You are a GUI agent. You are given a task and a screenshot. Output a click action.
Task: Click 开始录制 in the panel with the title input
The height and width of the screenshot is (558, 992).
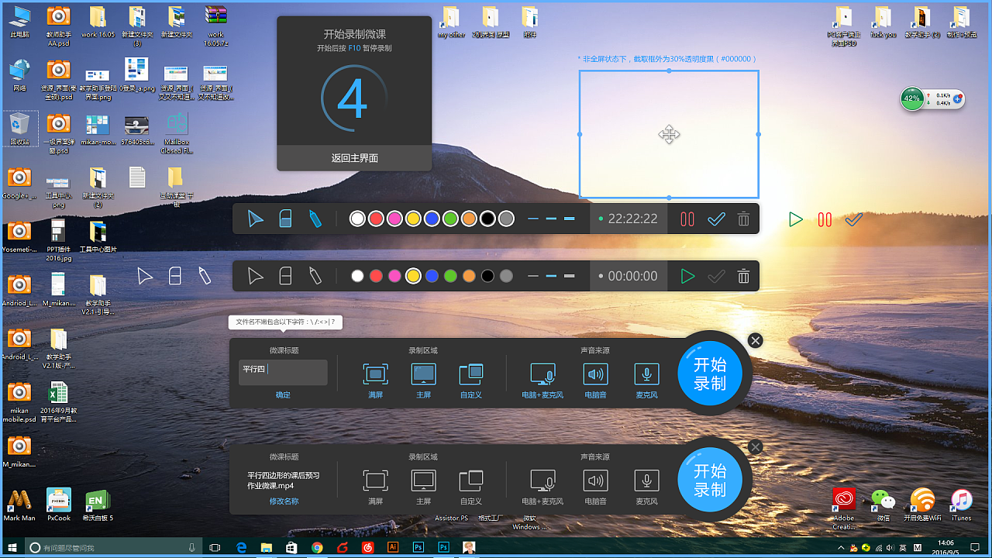coord(710,374)
